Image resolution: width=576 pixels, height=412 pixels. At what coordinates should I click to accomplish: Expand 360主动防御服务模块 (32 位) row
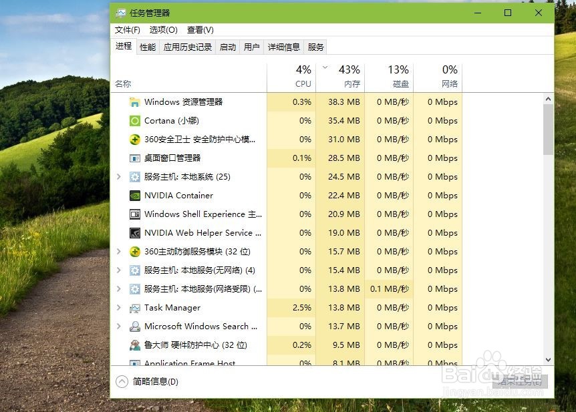(x=119, y=252)
